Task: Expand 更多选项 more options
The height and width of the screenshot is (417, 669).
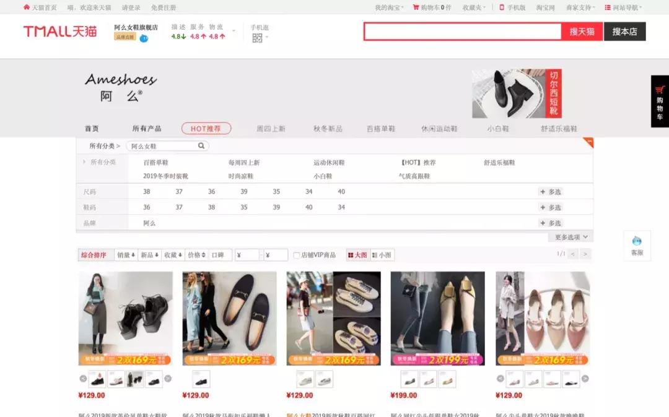Action: pos(571,237)
